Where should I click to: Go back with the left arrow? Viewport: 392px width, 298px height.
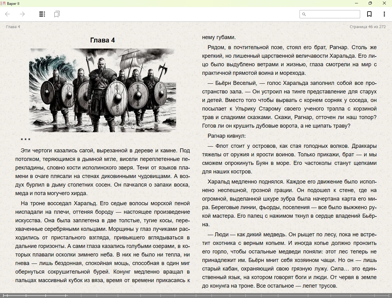[8, 14]
